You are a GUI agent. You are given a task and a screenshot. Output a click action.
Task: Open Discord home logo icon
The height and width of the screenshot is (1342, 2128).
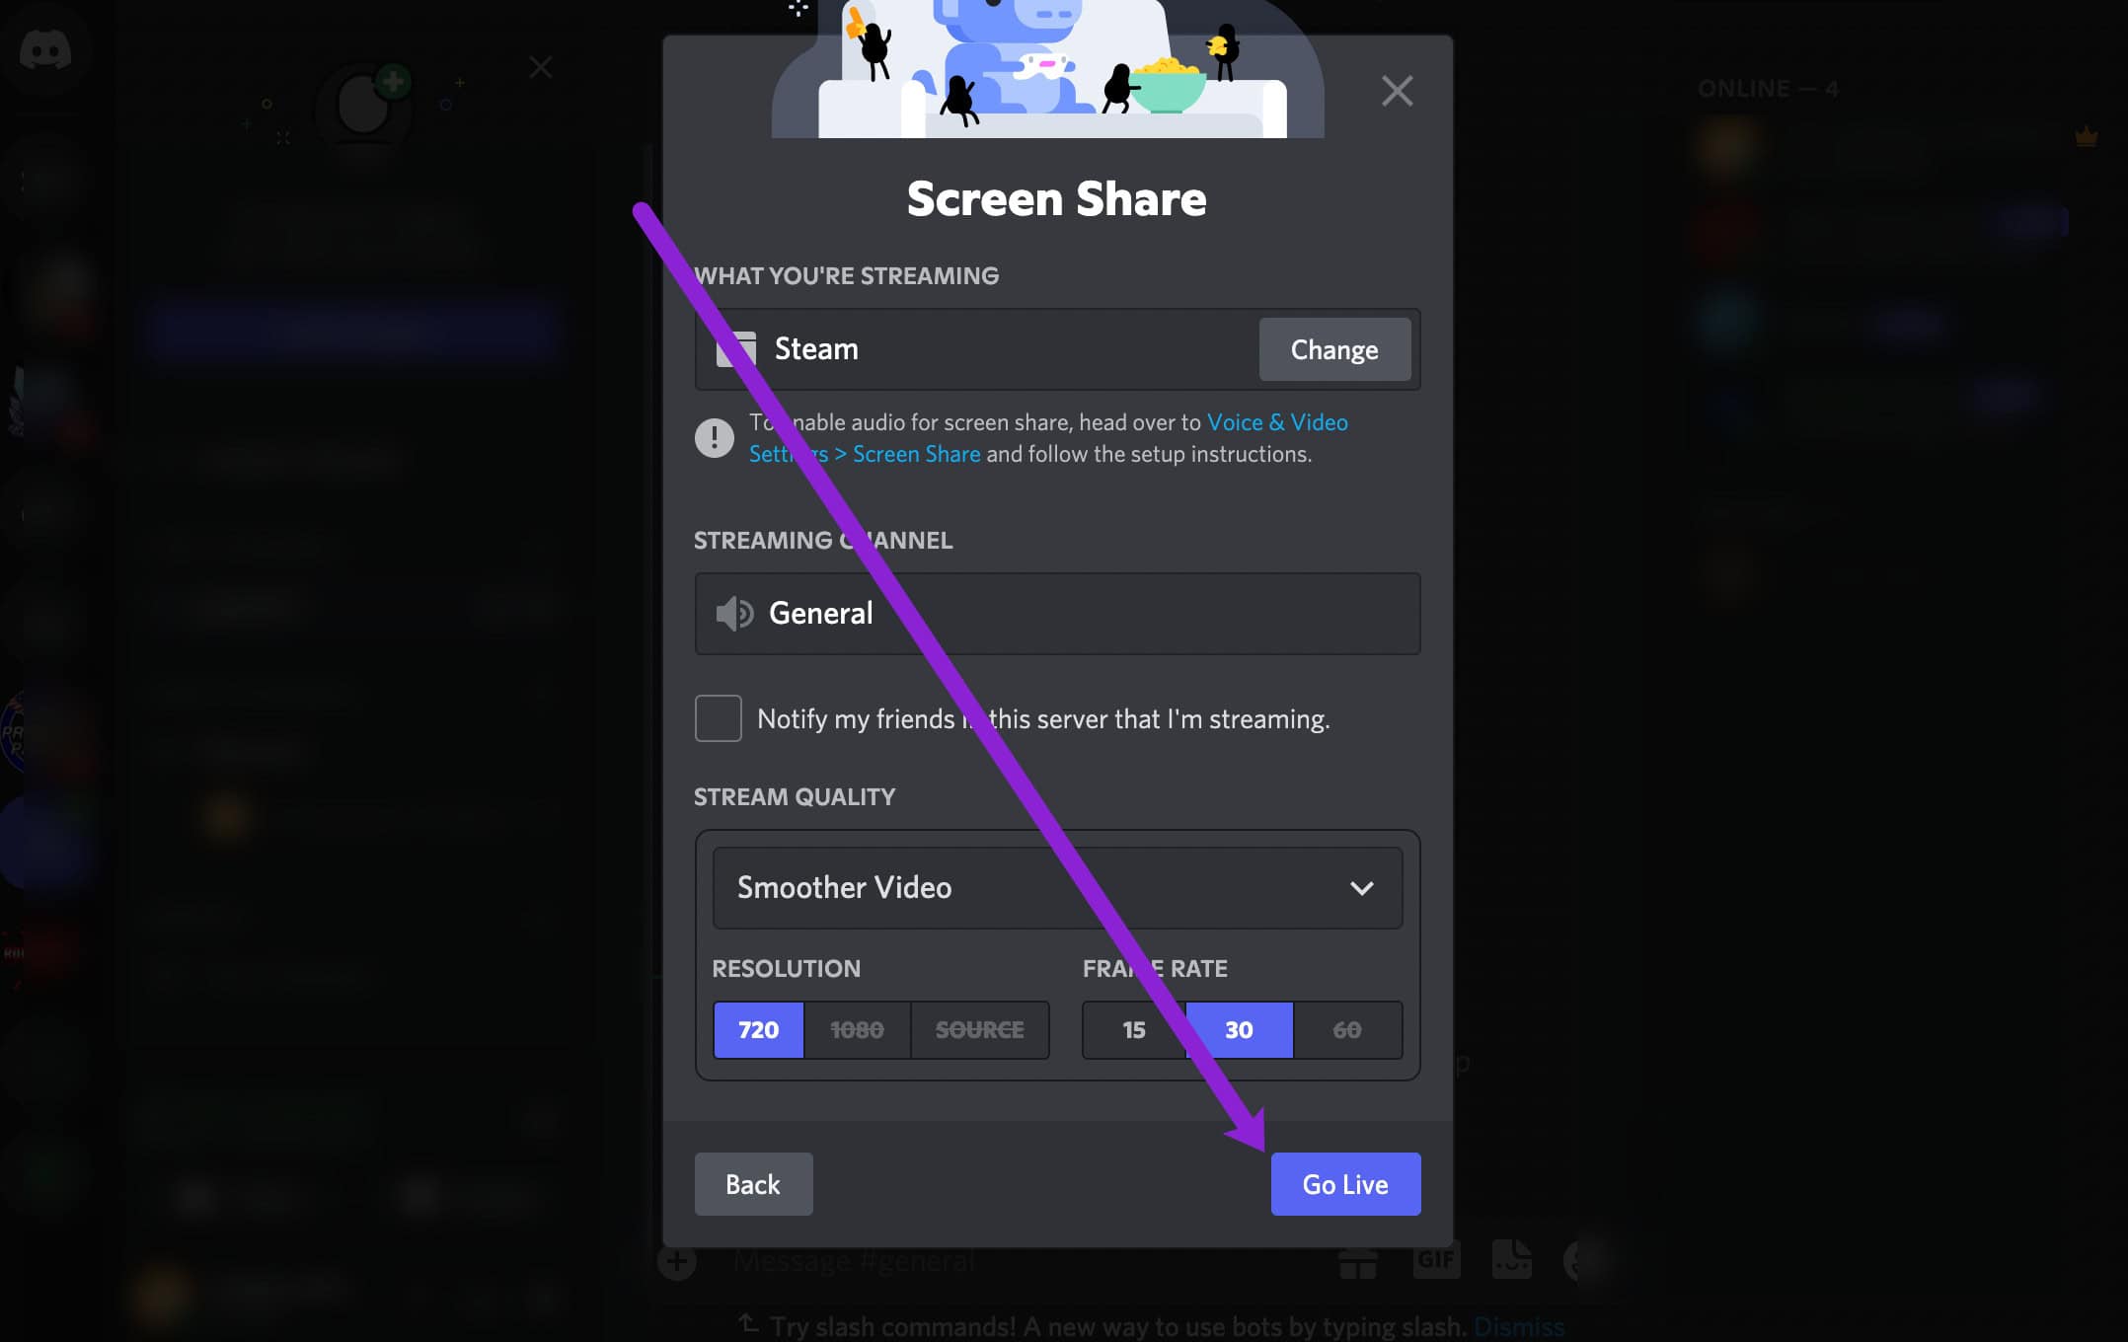pos(45,50)
